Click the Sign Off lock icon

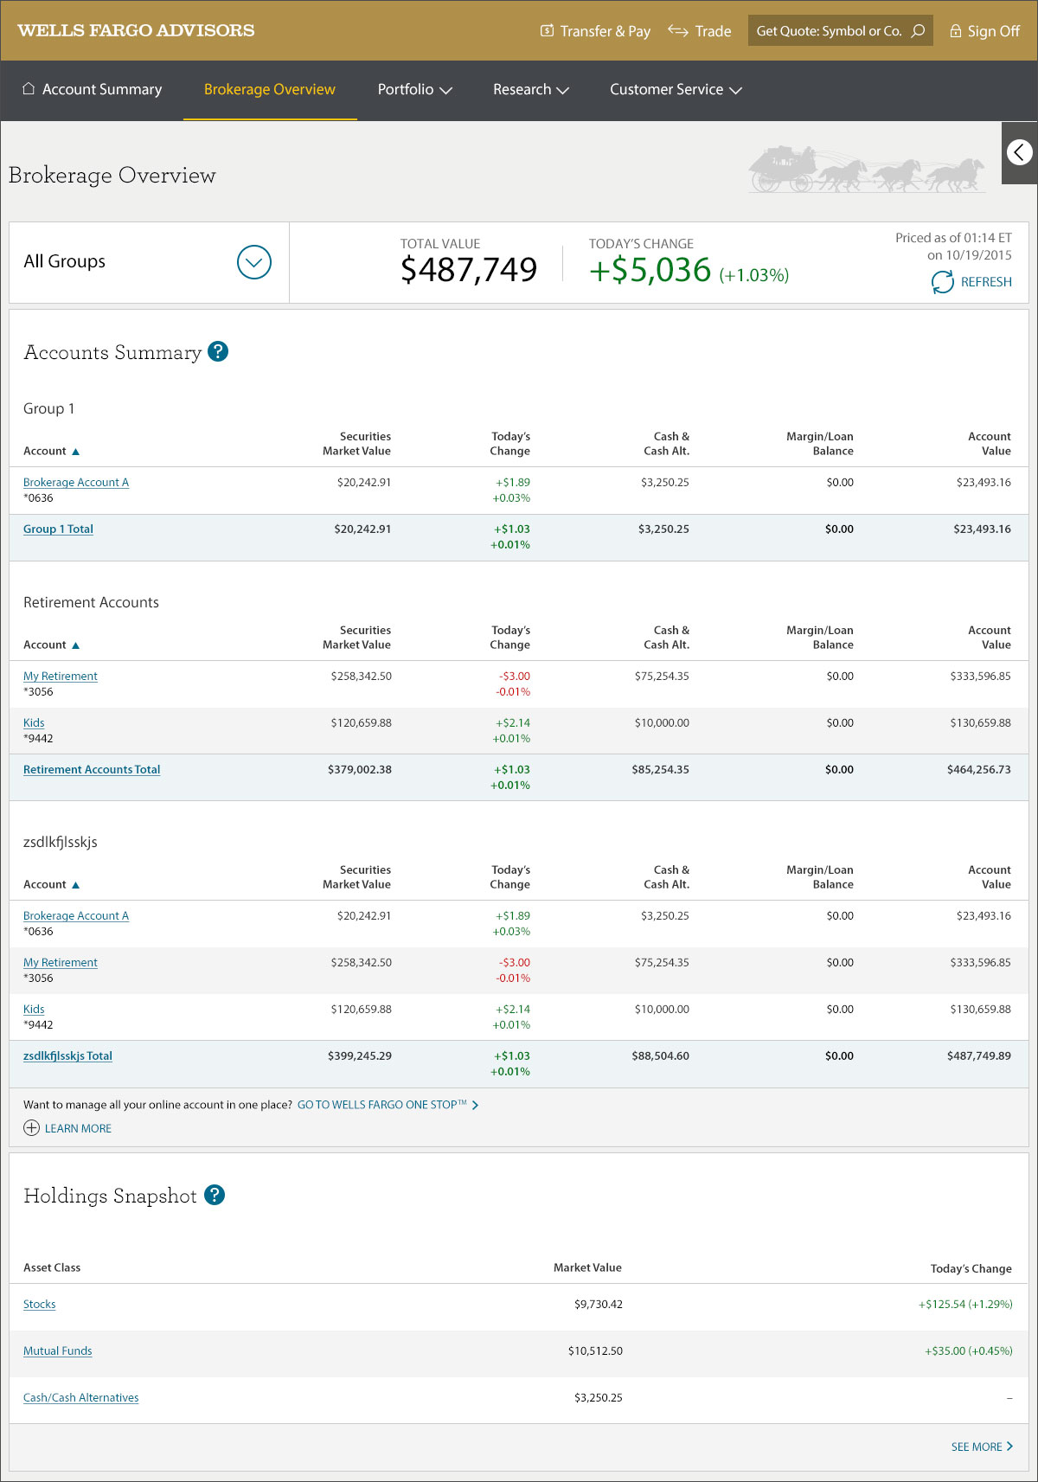click(956, 31)
